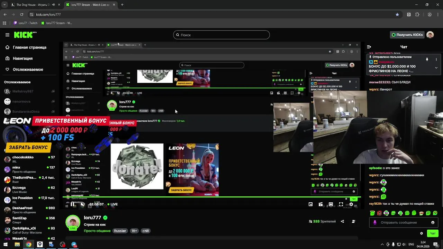443x249 pixels.
Task: Insert the first quick emote
Action: (x=372, y=213)
